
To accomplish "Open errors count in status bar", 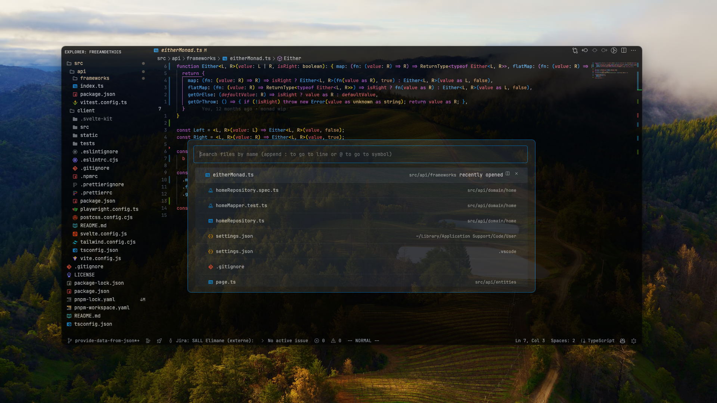I will 320,341.
